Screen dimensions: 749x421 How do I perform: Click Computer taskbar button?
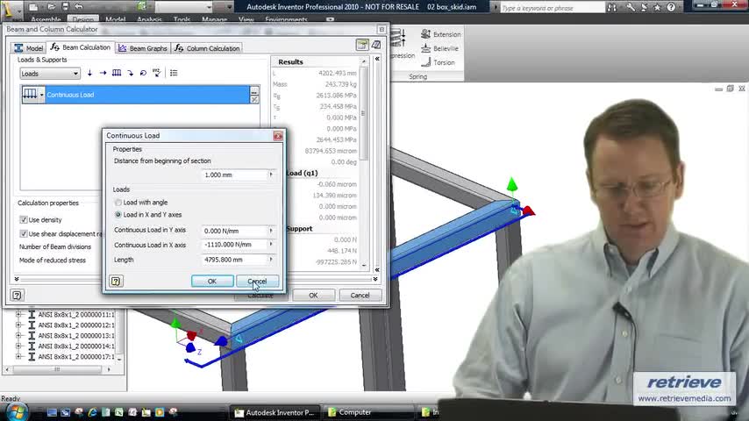click(x=368, y=412)
